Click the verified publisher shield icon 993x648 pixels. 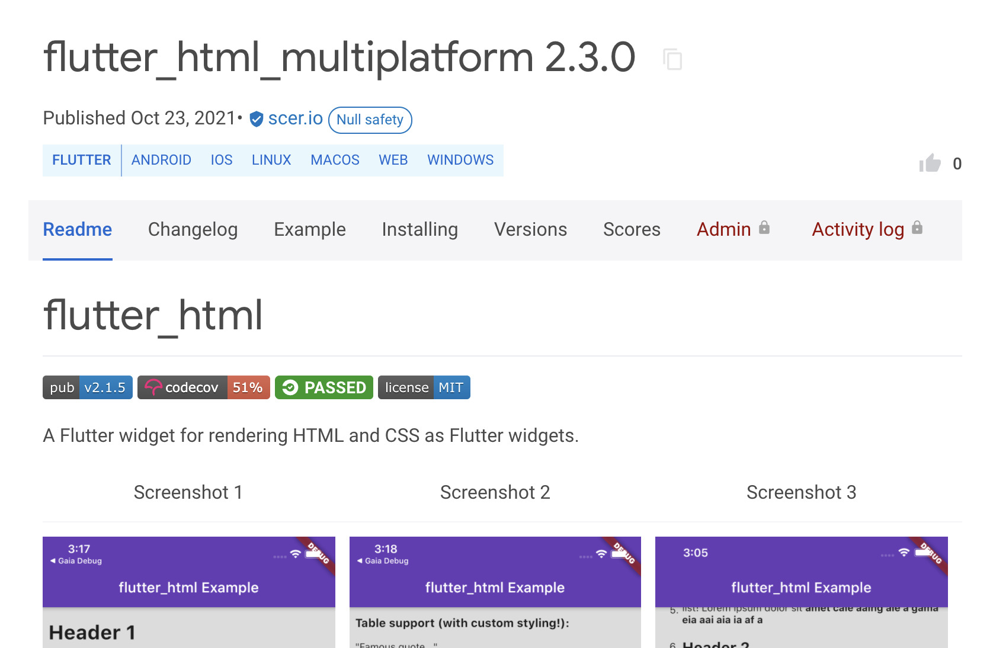pos(255,119)
